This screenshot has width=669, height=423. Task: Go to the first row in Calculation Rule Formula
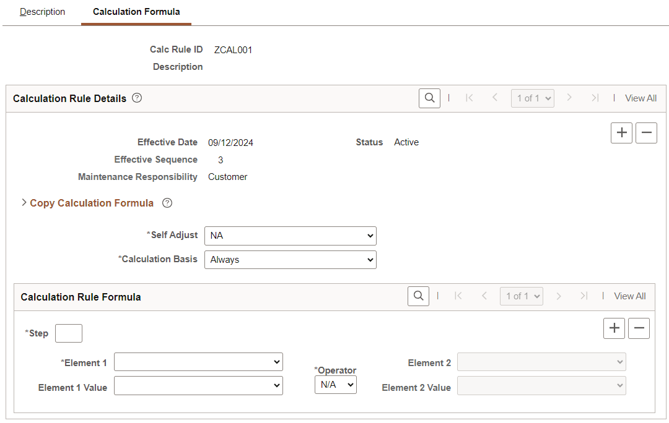458,296
